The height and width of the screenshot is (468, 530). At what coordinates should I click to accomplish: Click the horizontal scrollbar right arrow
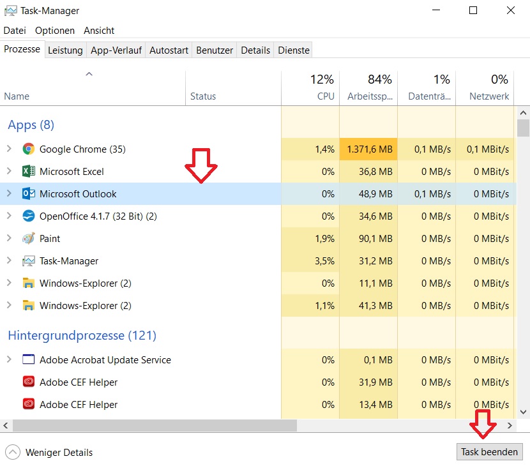click(x=510, y=425)
